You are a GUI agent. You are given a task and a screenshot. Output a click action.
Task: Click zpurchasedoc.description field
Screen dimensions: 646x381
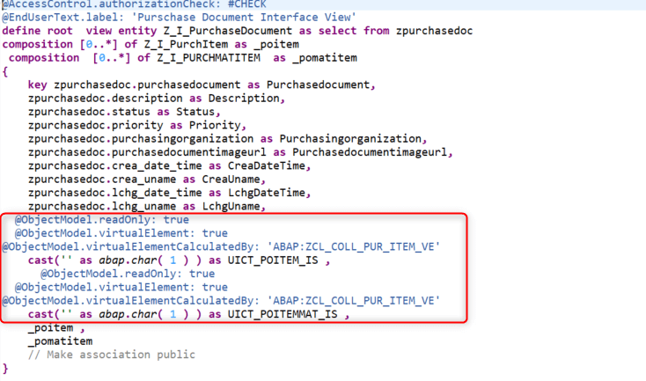pyautogui.click(x=105, y=99)
